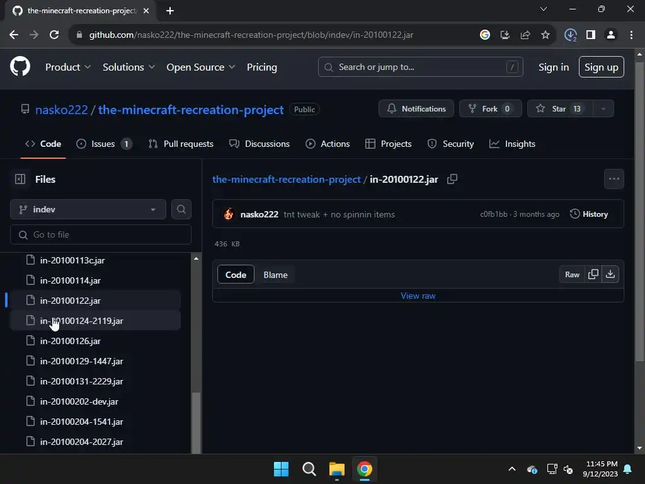Viewport: 645px width, 484px height.
Task: Open in-20100113c.jar in file tree
Action: (96, 260)
